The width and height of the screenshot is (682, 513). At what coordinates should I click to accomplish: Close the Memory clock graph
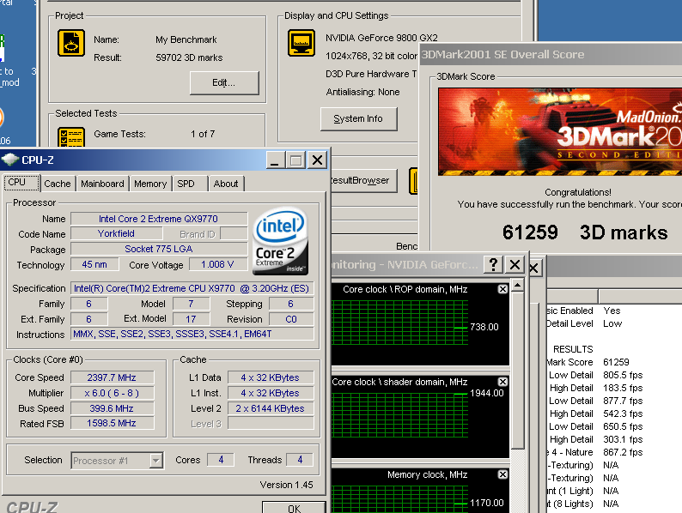[x=502, y=474]
